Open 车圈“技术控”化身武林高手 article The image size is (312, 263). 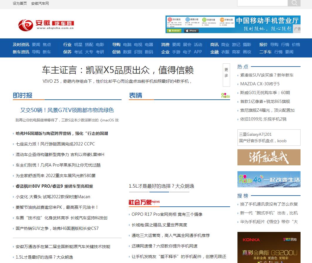click(x=61, y=218)
